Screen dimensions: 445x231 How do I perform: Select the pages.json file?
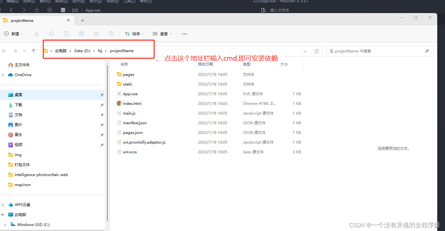[133, 132]
